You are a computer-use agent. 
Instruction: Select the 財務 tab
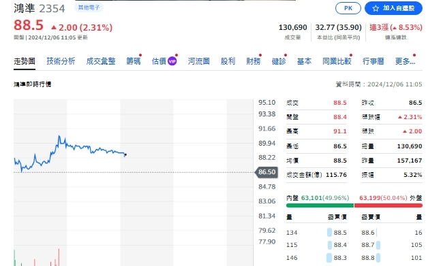tap(254, 61)
